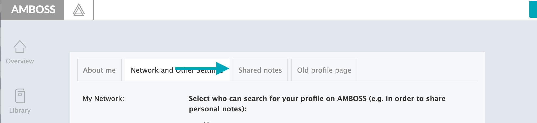Open Library via the book icon
The width and height of the screenshot is (537, 123).
(x=20, y=96)
